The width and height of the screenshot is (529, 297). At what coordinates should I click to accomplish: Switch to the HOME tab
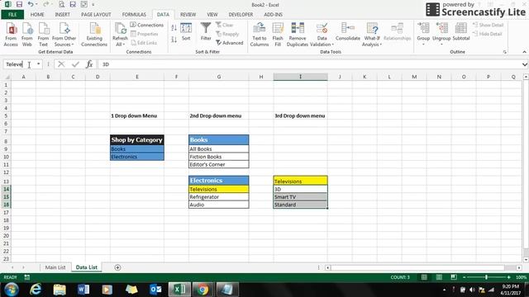(37, 15)
